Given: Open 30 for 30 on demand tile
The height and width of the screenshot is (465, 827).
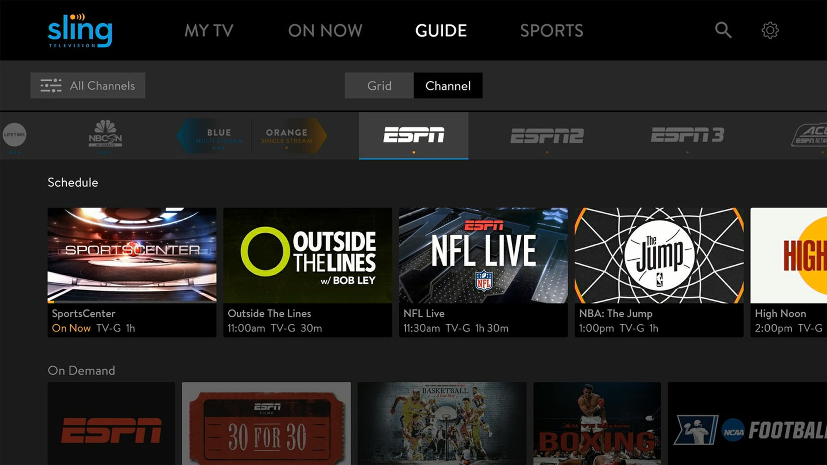Looking at the screenshot, I should pos(266,424).
